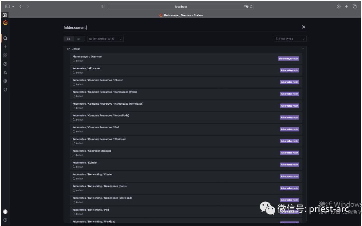This screenshot has height=226, width=362.
Task: Click the Safari forward arrow
Action: (28, 7)
